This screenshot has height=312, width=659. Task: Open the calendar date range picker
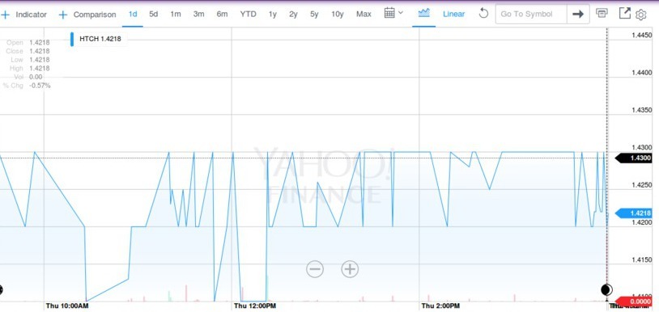pos(393,13)
